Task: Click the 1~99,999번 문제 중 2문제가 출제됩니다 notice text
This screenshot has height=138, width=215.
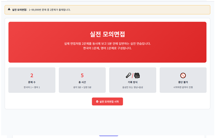Action: [50, 10]
